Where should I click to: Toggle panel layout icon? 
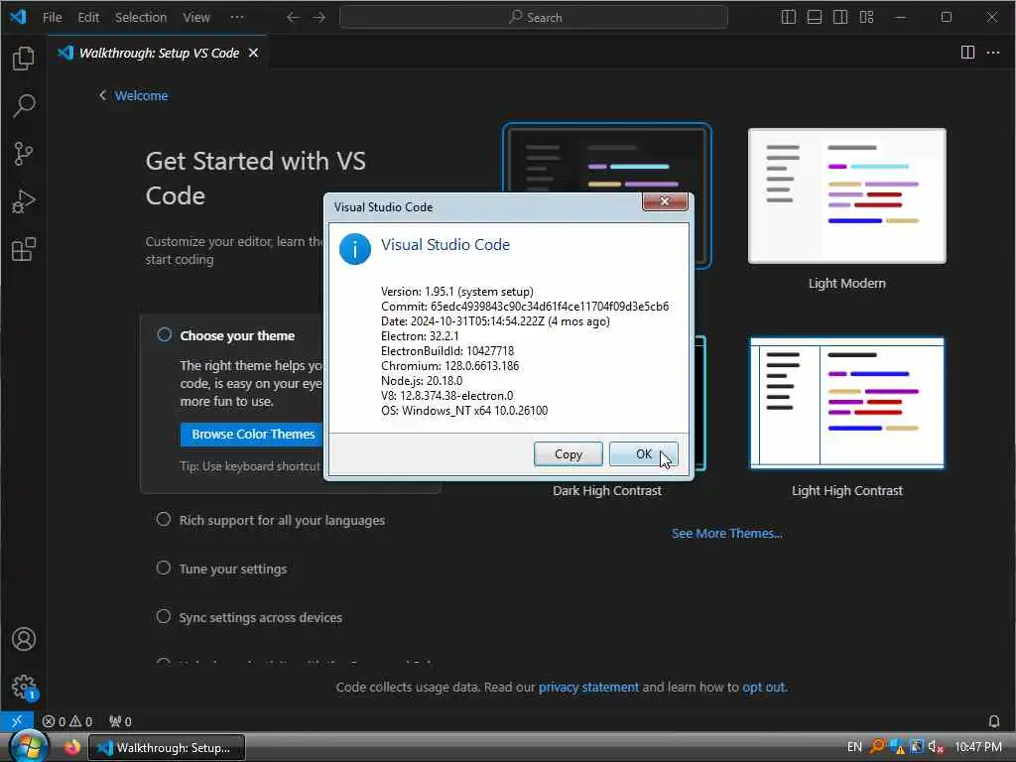(815, 18)
